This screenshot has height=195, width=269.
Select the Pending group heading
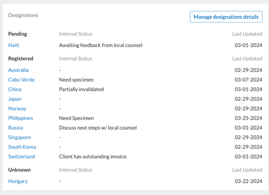pyautogui.click(x=18, y=34)
